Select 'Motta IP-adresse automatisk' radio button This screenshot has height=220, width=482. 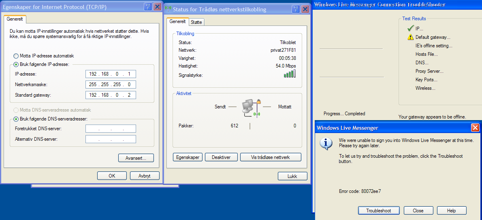[16, 56]
